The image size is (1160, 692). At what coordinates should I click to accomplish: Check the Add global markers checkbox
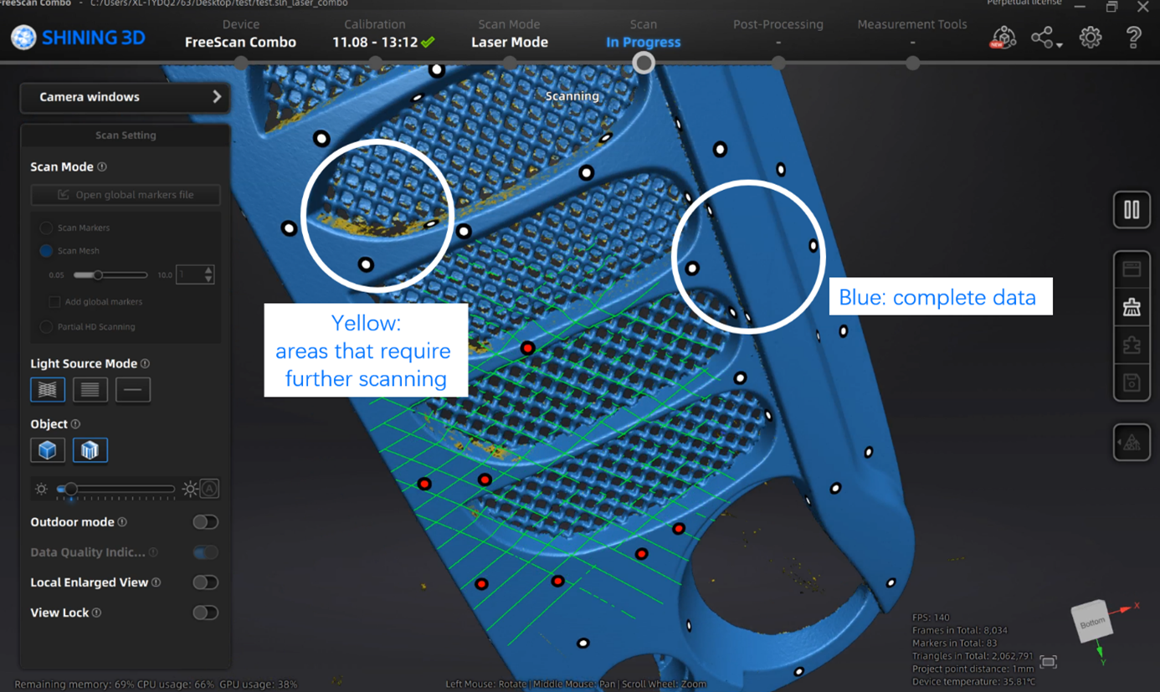click(x=54, y=301)
